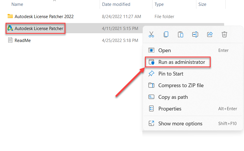This screenshot has height=151, width=244.
Task: Click the File folder type cell
Action: click(164, 16)
